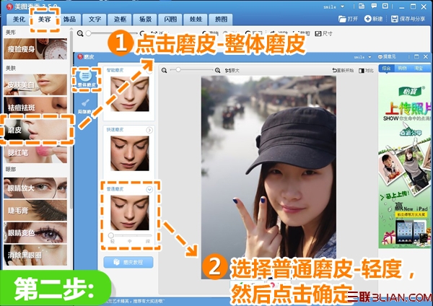The image size is (433, 306).
Task: Click the speech bubble feedback icon in title bar
Action: coord(374,6)
